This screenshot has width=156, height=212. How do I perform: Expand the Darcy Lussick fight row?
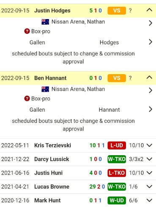pos(149,159)
